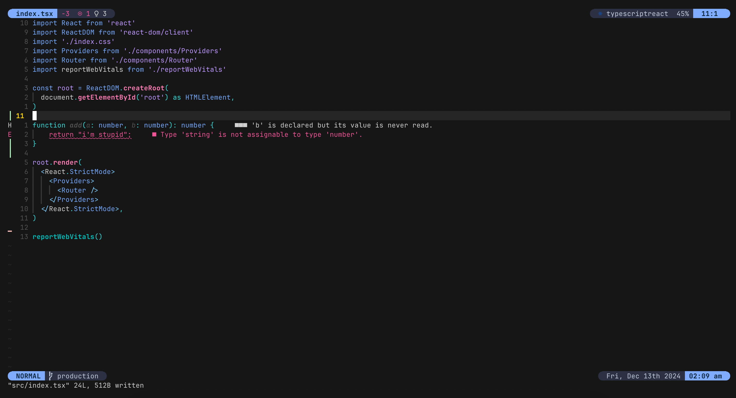Click the grey hint marker before 'b' message

tap(241, 125)
